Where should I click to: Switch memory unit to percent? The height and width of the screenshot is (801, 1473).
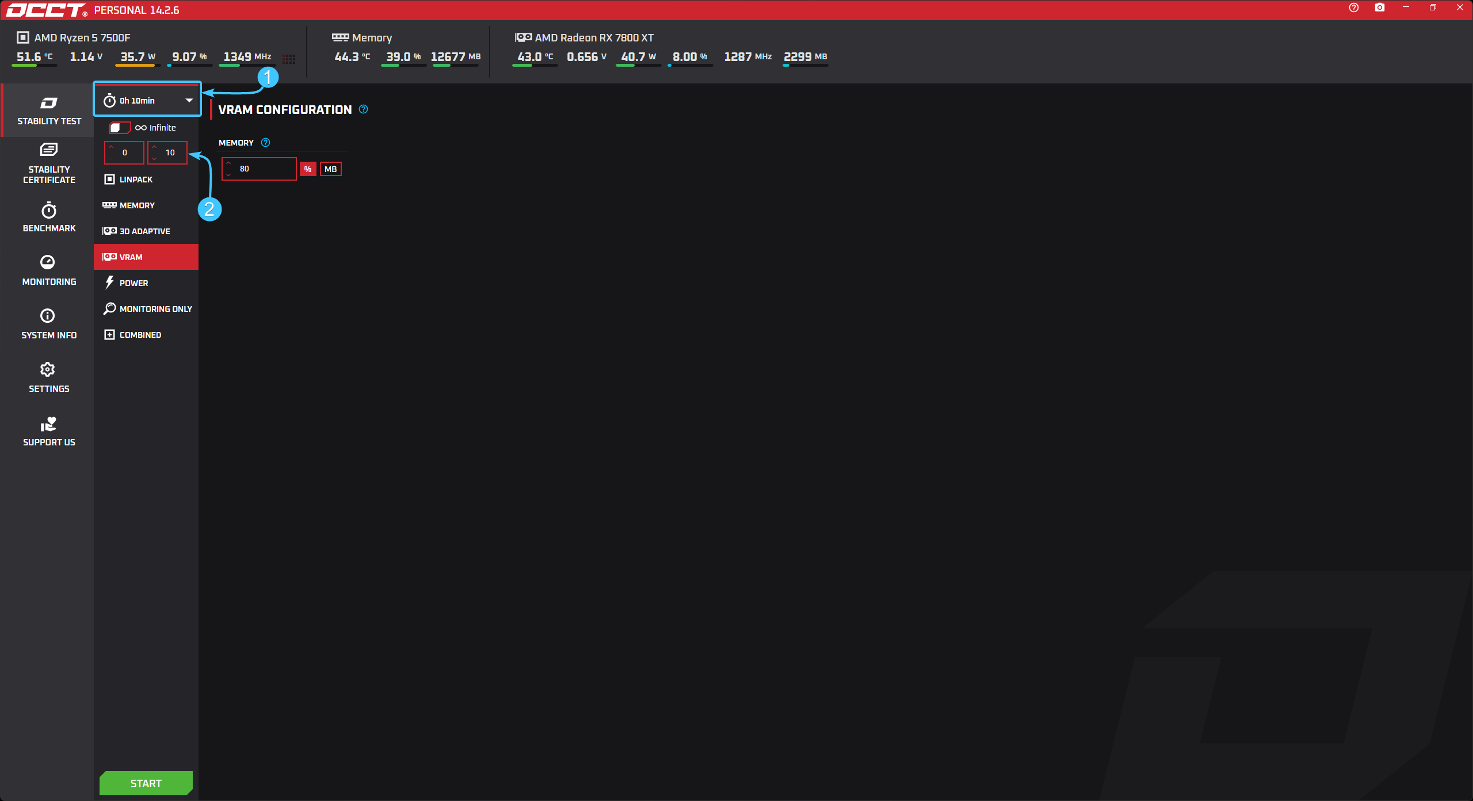coord(308,169)
